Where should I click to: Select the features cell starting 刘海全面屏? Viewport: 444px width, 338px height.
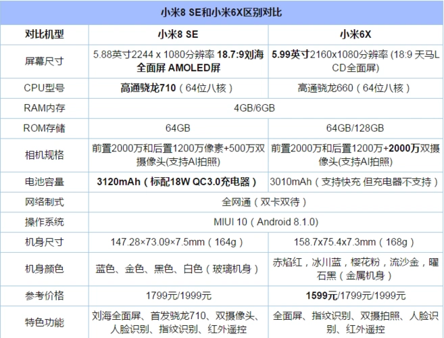tap(178, 322)
